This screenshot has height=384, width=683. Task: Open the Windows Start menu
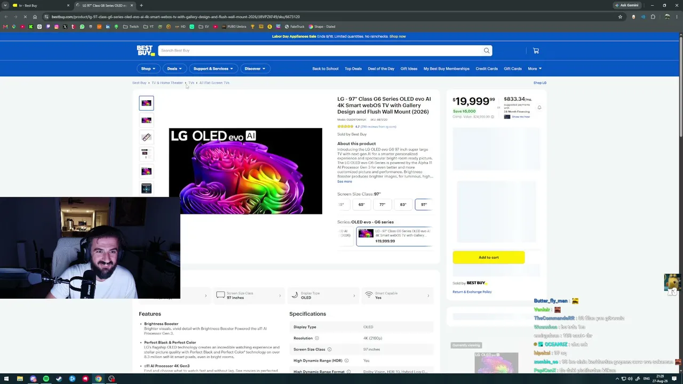6,379
